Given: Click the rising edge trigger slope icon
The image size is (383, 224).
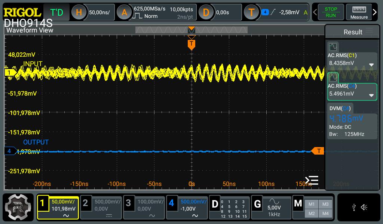Looking at the screenshot, I should pos(273,12).
